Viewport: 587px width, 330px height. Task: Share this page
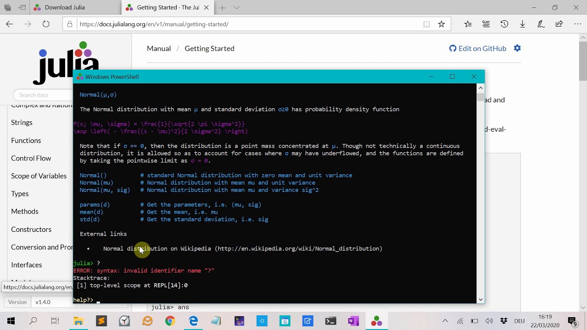[x=559, y=24]
